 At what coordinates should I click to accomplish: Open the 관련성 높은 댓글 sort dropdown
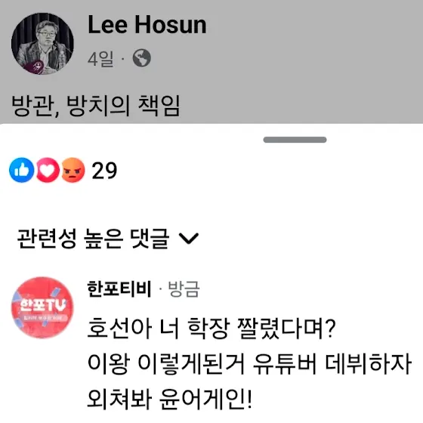pyautogui.click(x=107, y=239)
